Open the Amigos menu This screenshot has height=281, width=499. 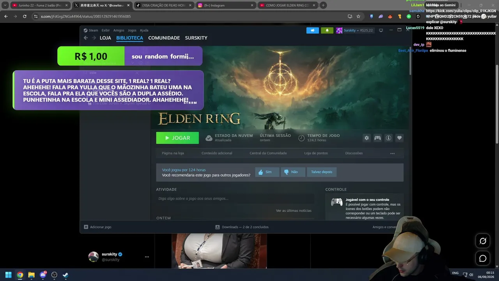119,30
